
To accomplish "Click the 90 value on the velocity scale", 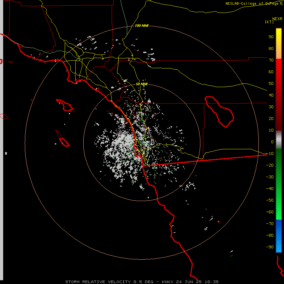I will (271, 37).
